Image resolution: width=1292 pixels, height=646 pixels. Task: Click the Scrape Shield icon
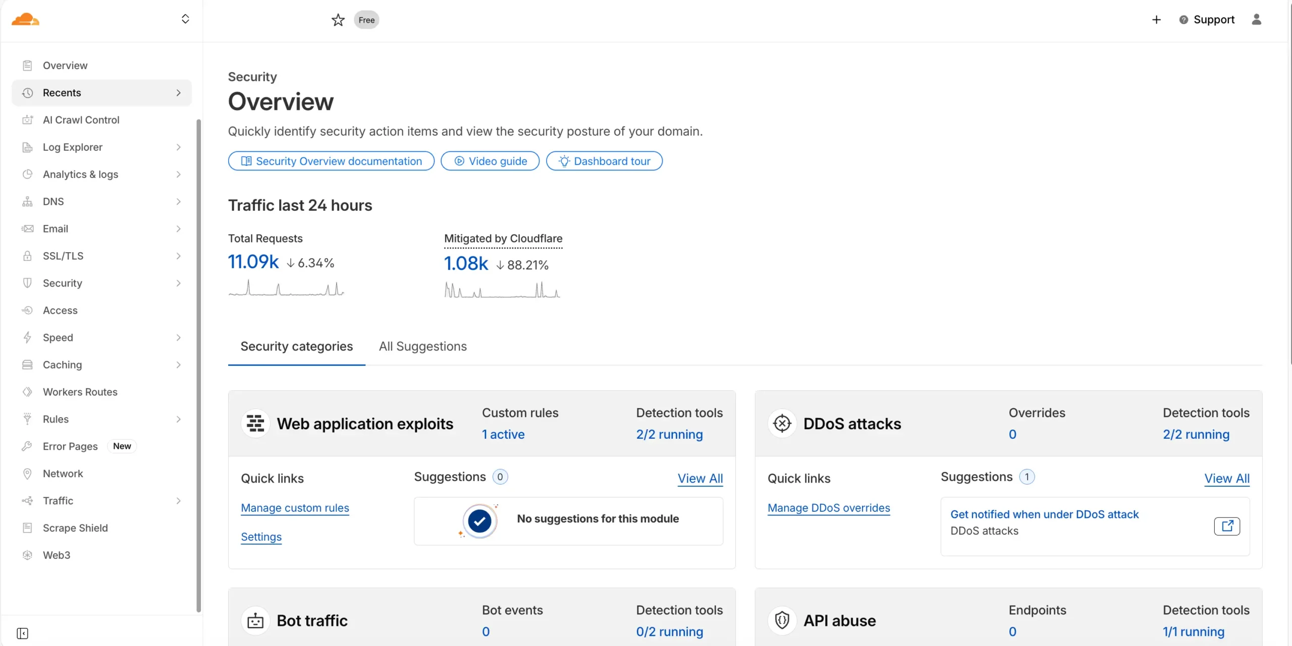27,528
